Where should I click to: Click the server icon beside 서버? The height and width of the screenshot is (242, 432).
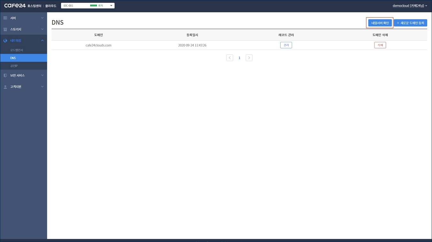(5, 18)
